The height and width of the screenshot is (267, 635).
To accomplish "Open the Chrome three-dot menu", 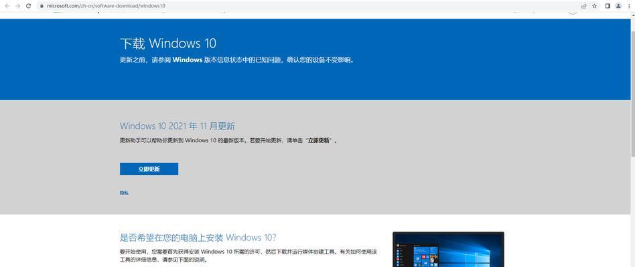I will click(628, 6).
